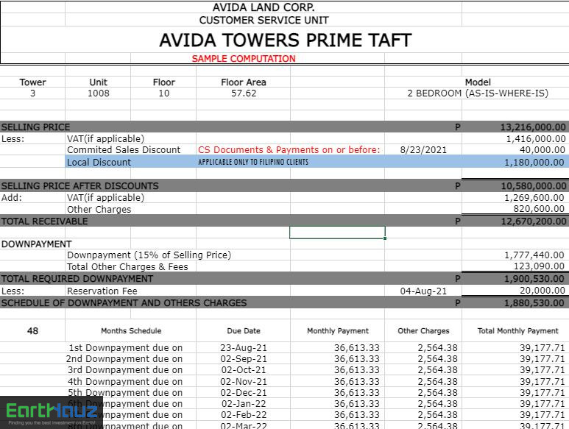The height and width of the screenshot is (429, 569).
Task: Select the CUSTOMER SERVICE UNIT heading
Action: click(264, 20)
